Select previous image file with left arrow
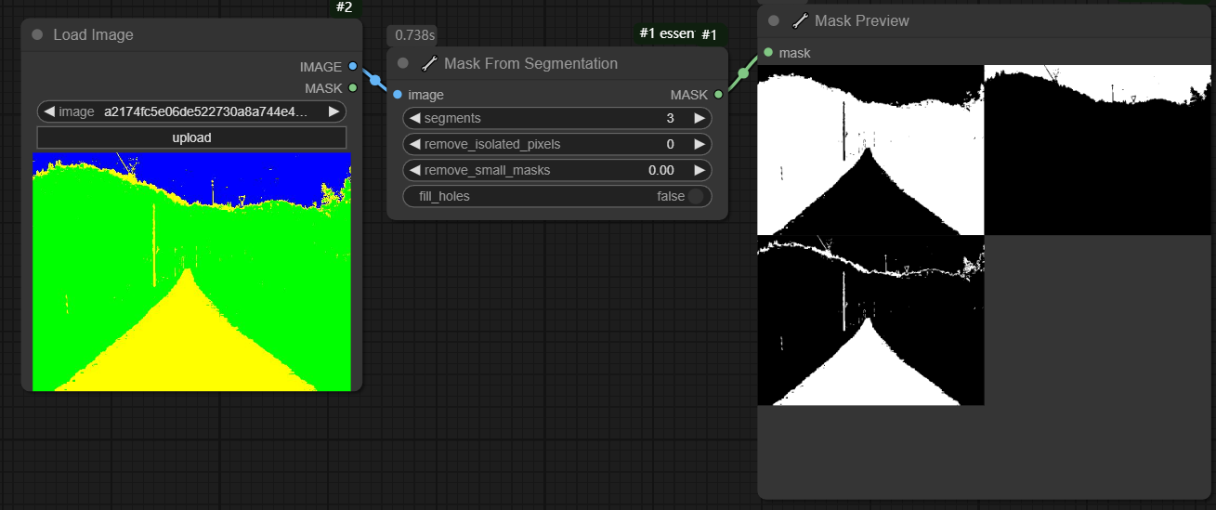Image resolution: width=1216 pixels, height=510 pixels. [x=49, y=111]
